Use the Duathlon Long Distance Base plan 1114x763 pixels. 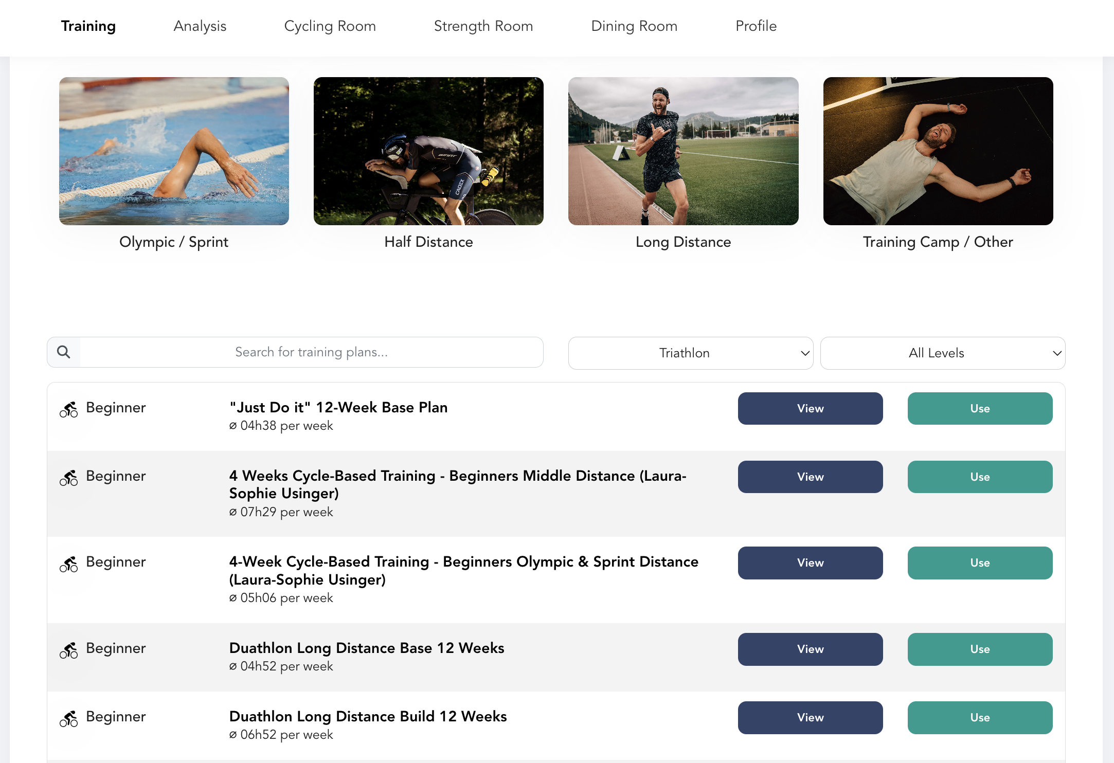980,649
